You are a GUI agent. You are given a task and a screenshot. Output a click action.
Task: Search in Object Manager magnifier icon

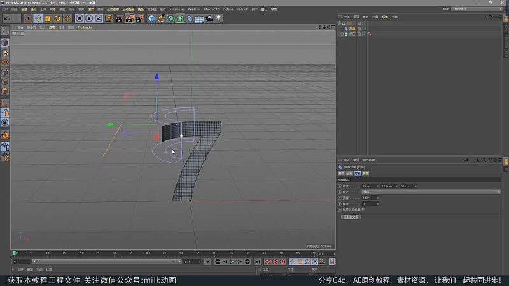pos(485,17)
